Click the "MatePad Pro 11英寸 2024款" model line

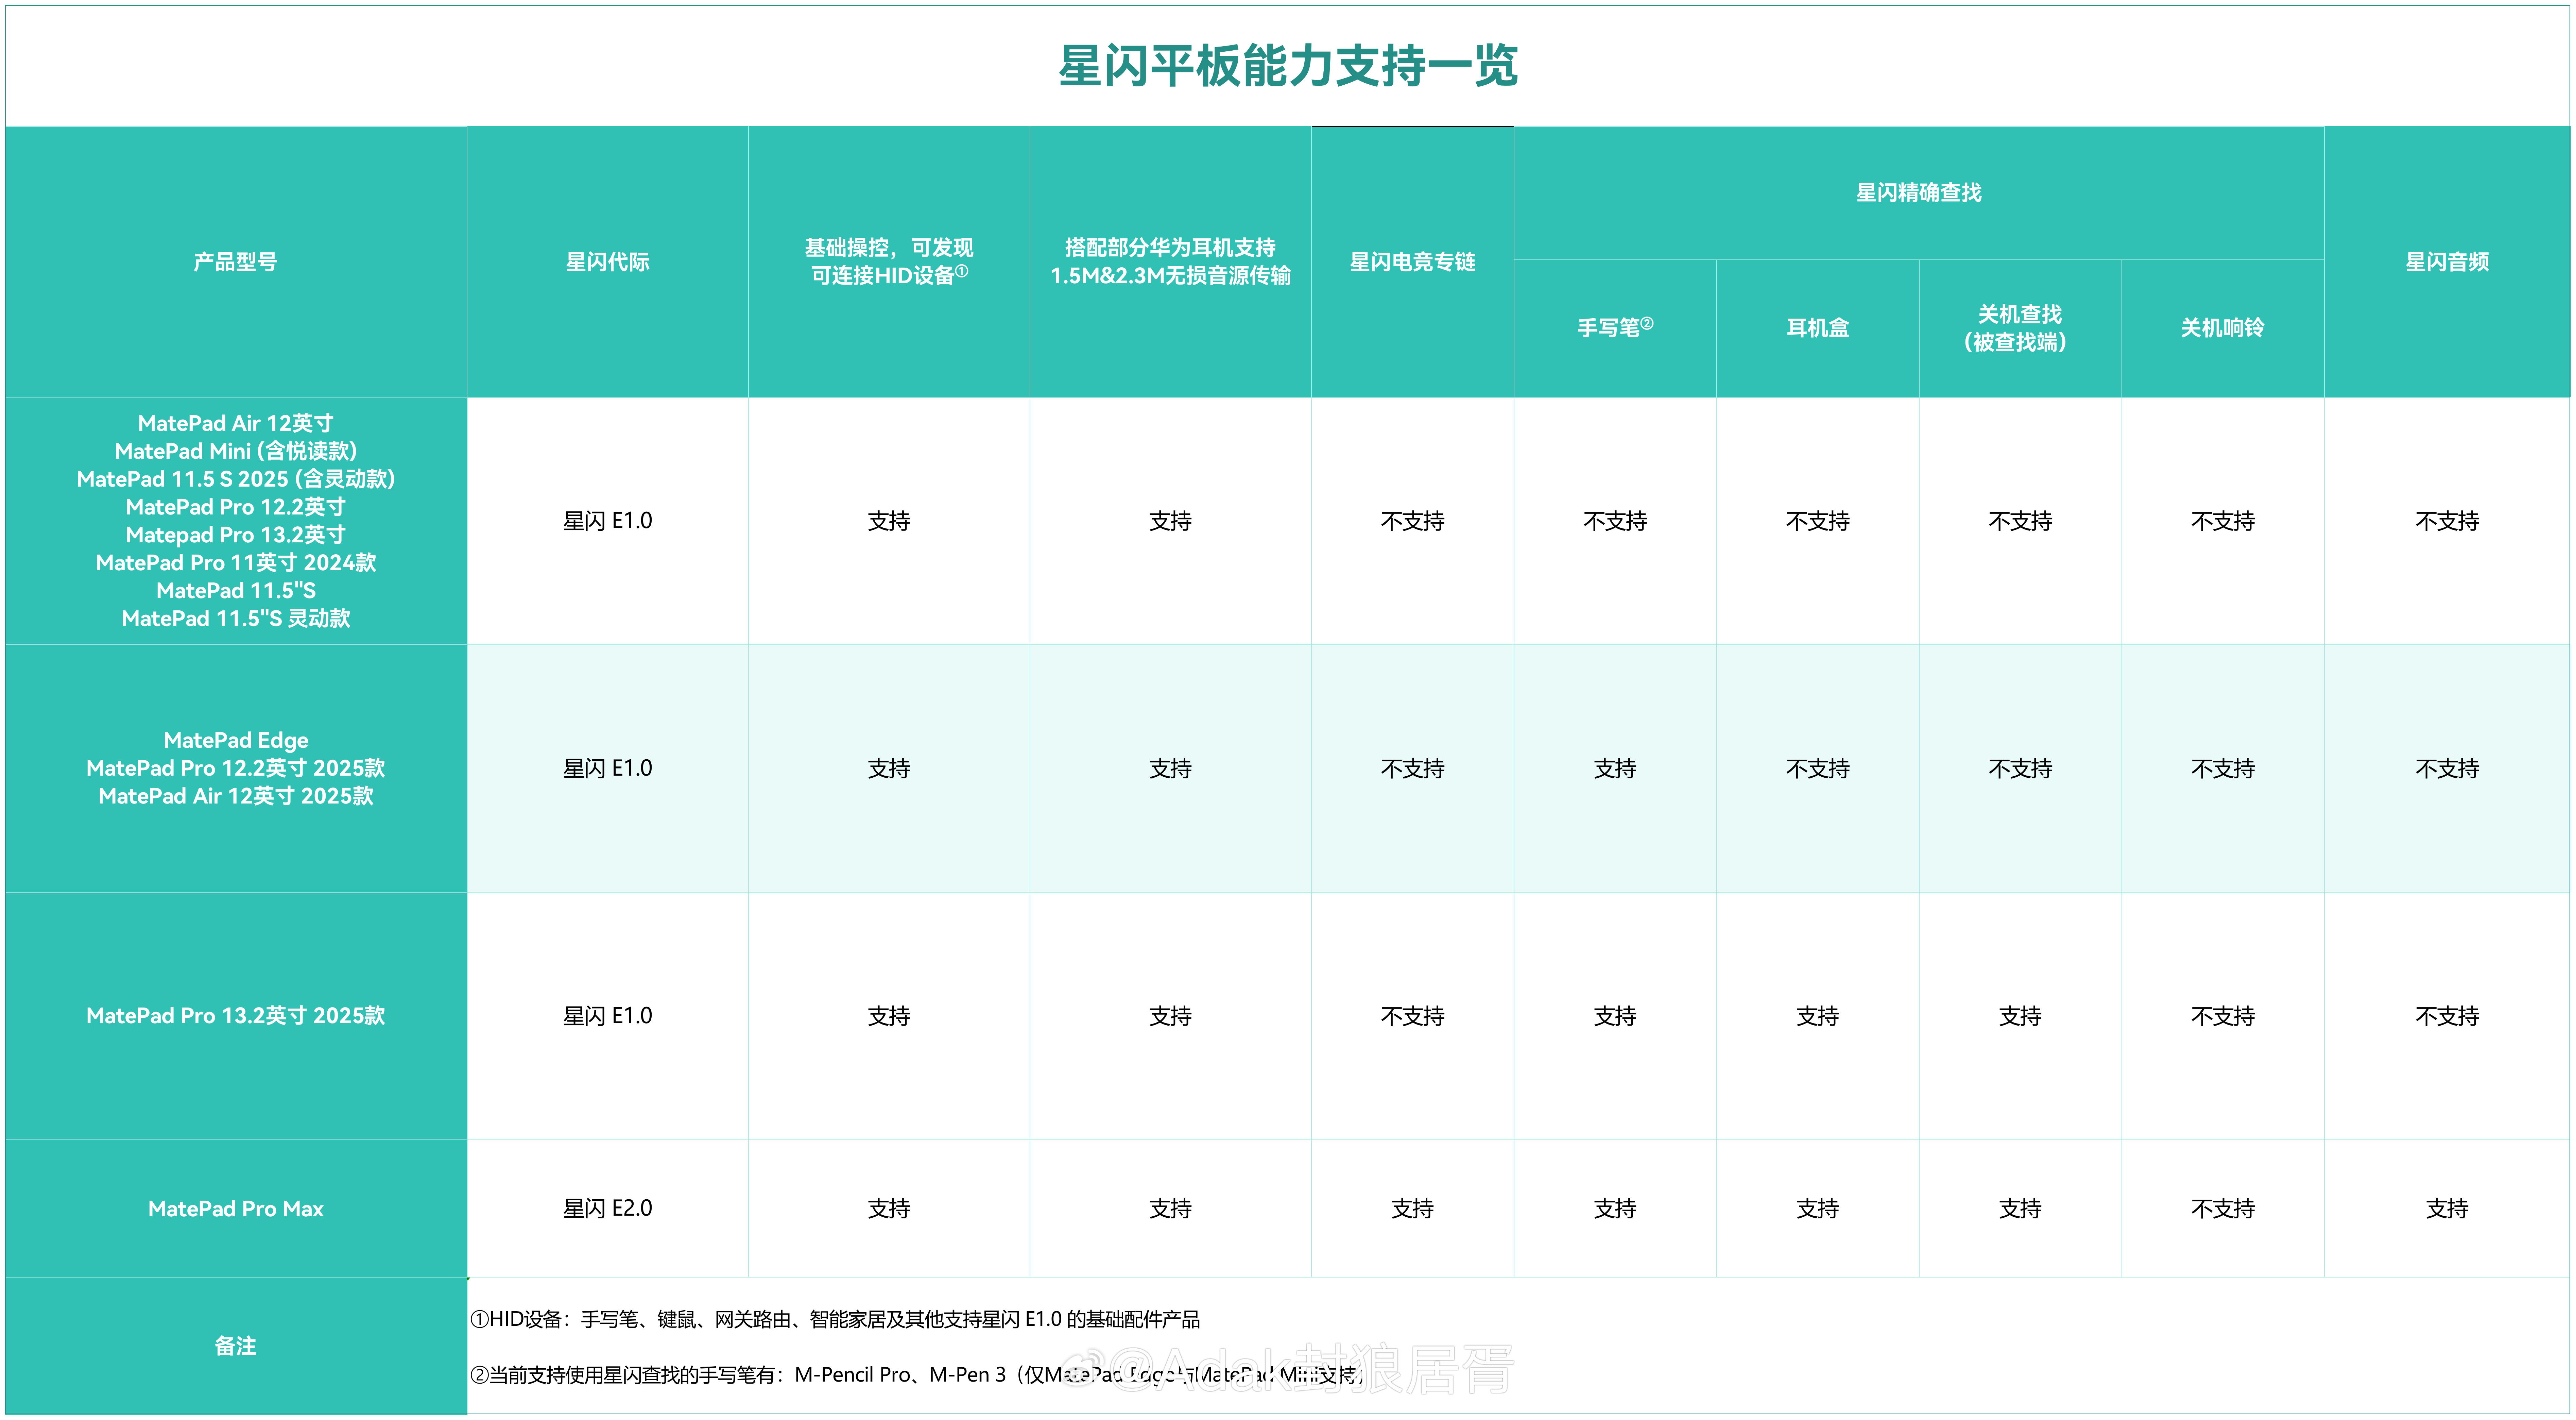coord(236,563)
